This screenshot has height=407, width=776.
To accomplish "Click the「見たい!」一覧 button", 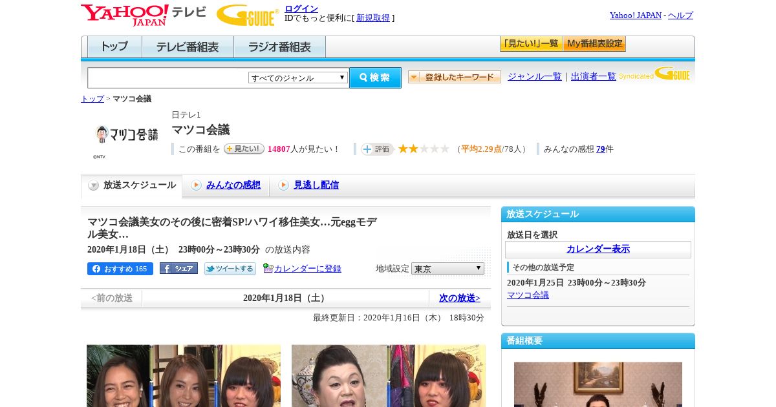I will 531,44.
